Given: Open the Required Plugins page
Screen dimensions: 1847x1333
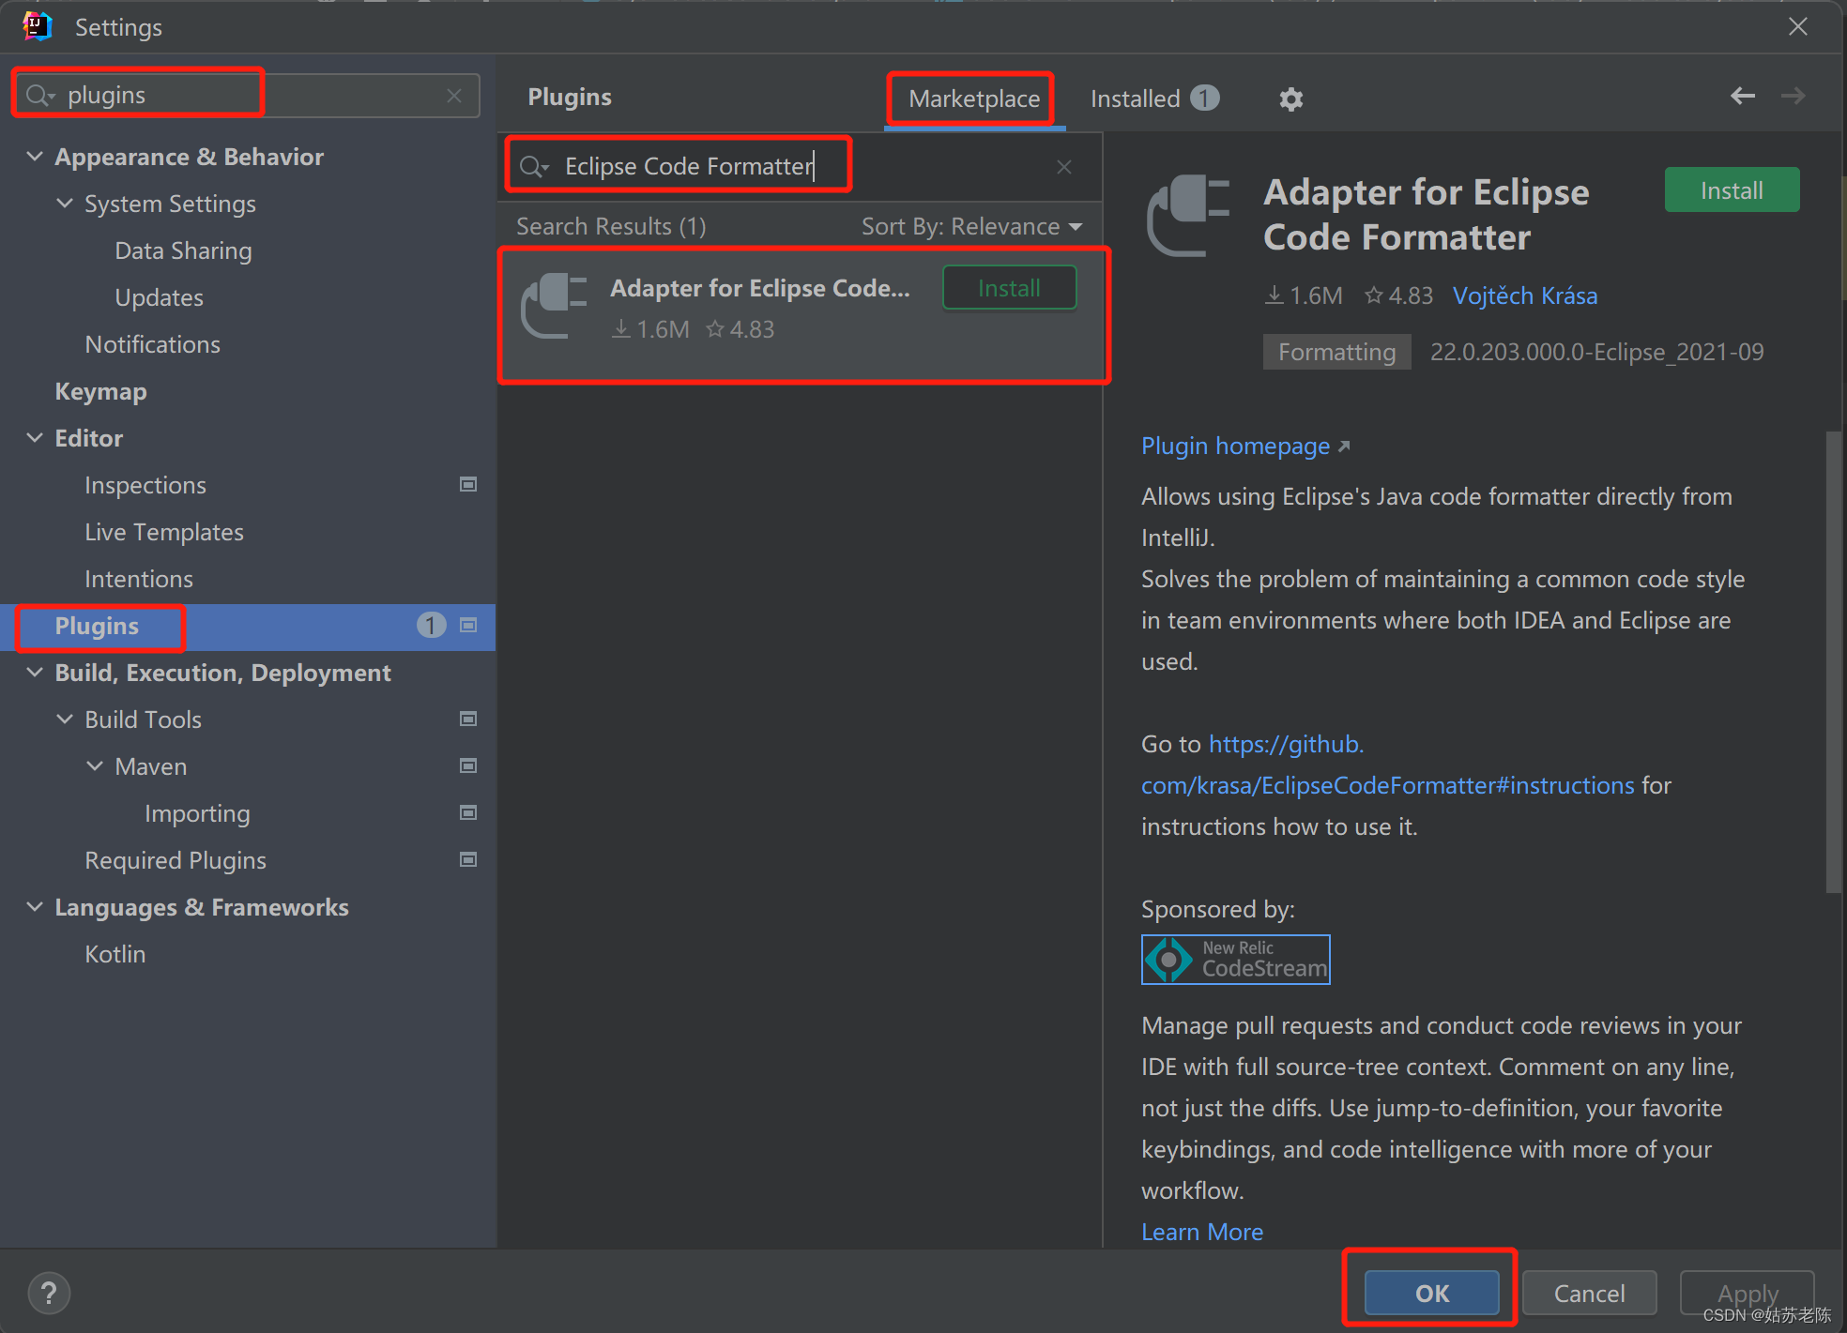Looking at the screenshot, I should (x=176, y=860).
